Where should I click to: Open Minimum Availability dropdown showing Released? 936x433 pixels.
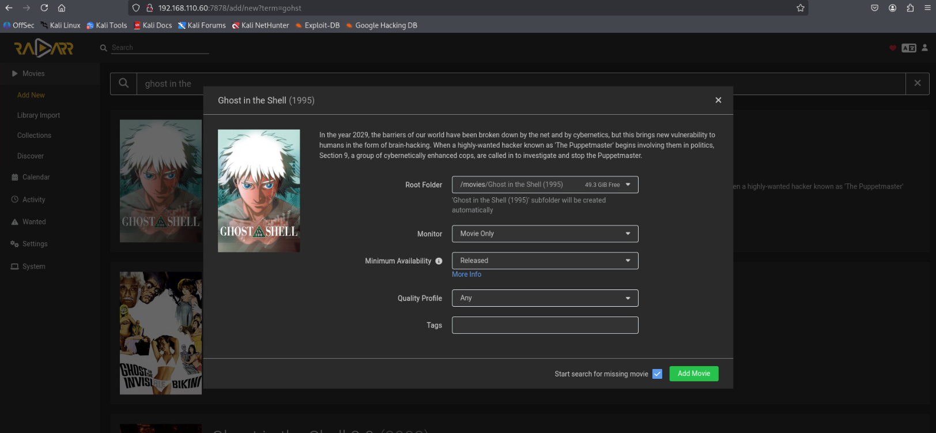[545, 261]
